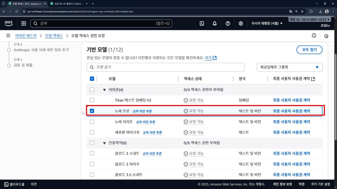Image resolution: width=337 pixels, height=189 pixels.
Task: Select step Anthropic 사용 사례 세부 정보 추가
Action: tap(41, 50)
